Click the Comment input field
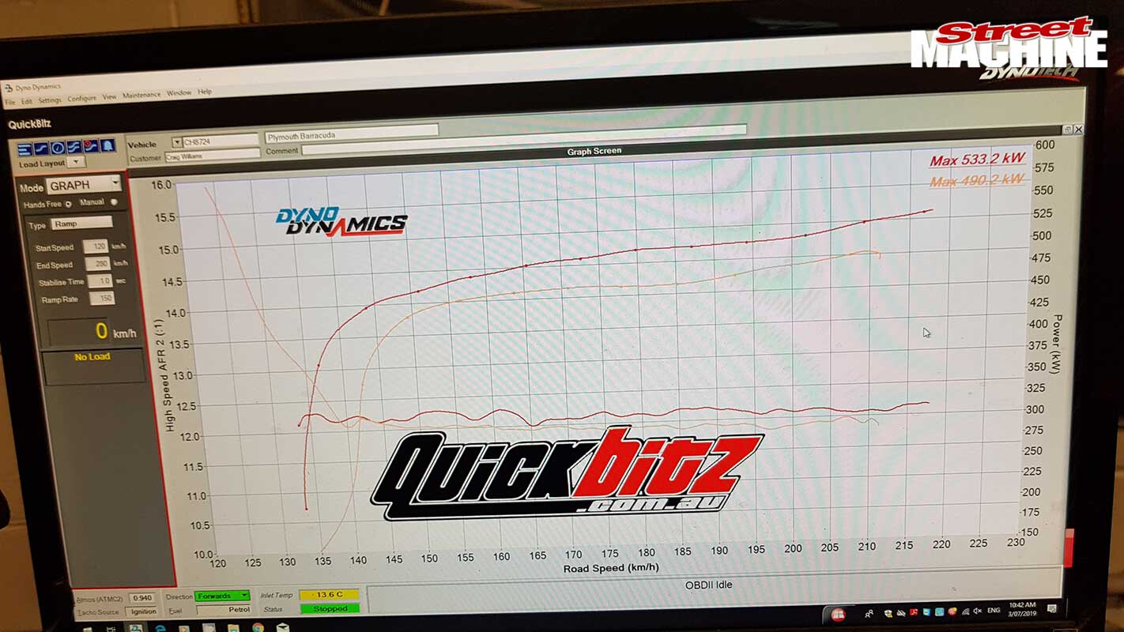The height and width of the screenshot is (632, 1124). [524, 138]
